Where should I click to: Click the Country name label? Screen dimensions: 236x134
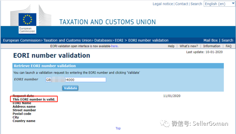[x=24, y=121]
